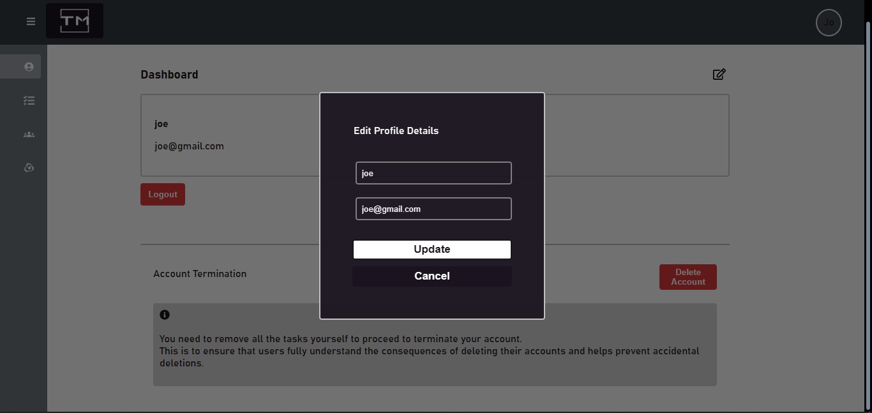Open the team group sidebar icon

[x=28, y=135]
